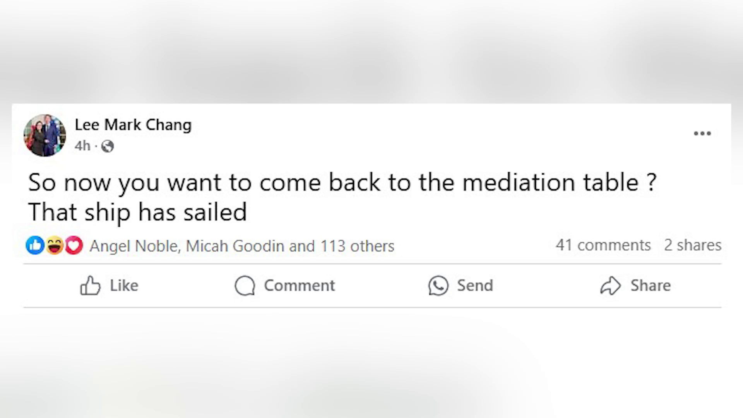Screen dimensions: 743x418
Task: Click the WhatsApp Send icon
Action: click(x=438, y=286)
